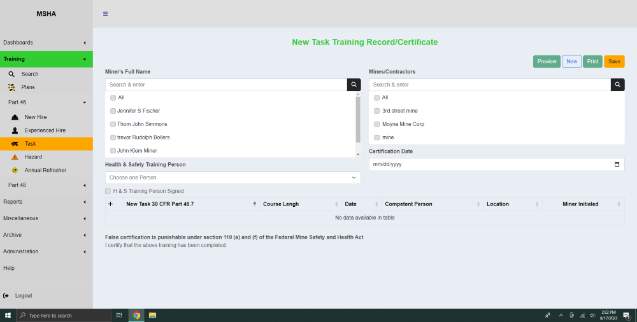Check the All mines/contractors checkbox
The width and height of the screenshot is (637, 322).
tap(376, 98)
